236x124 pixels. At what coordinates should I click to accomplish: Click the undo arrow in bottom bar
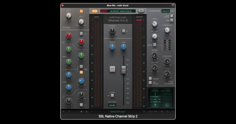(x=63, y=112)
